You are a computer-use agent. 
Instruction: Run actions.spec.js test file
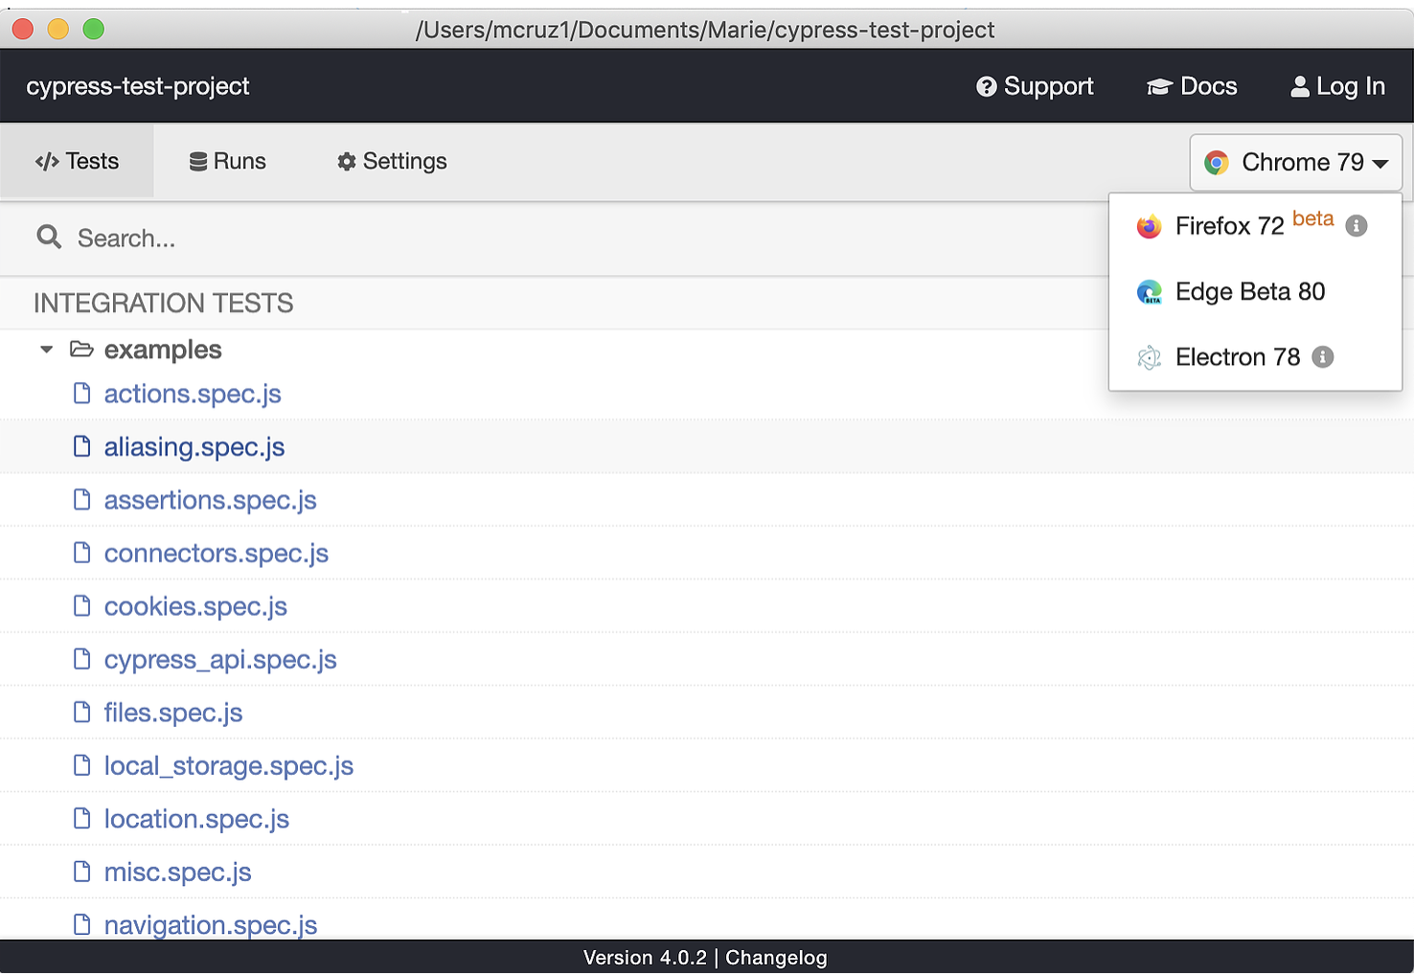click(193, 395)
